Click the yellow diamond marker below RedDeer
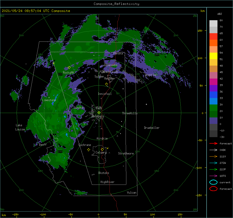 (106, 84)
